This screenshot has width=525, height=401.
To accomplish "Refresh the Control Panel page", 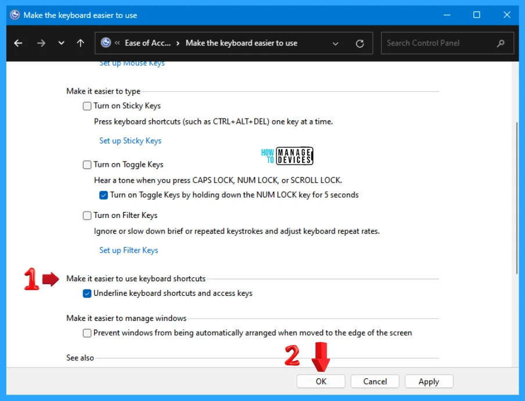I will point(359,44).
